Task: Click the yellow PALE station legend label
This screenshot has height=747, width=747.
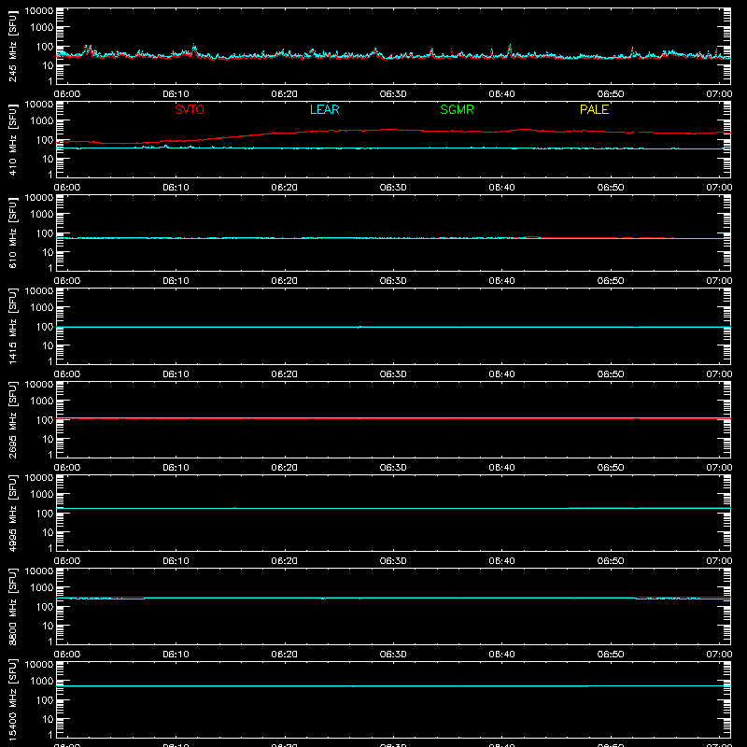Action: pyautogui.click(x=594, y=109)
